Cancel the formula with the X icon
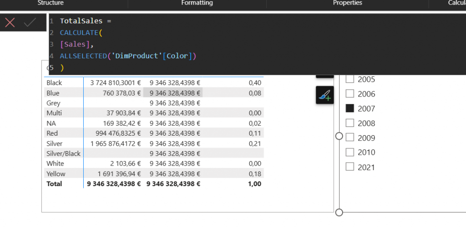The width and height of the screenshot is (466, 228). 10,22
